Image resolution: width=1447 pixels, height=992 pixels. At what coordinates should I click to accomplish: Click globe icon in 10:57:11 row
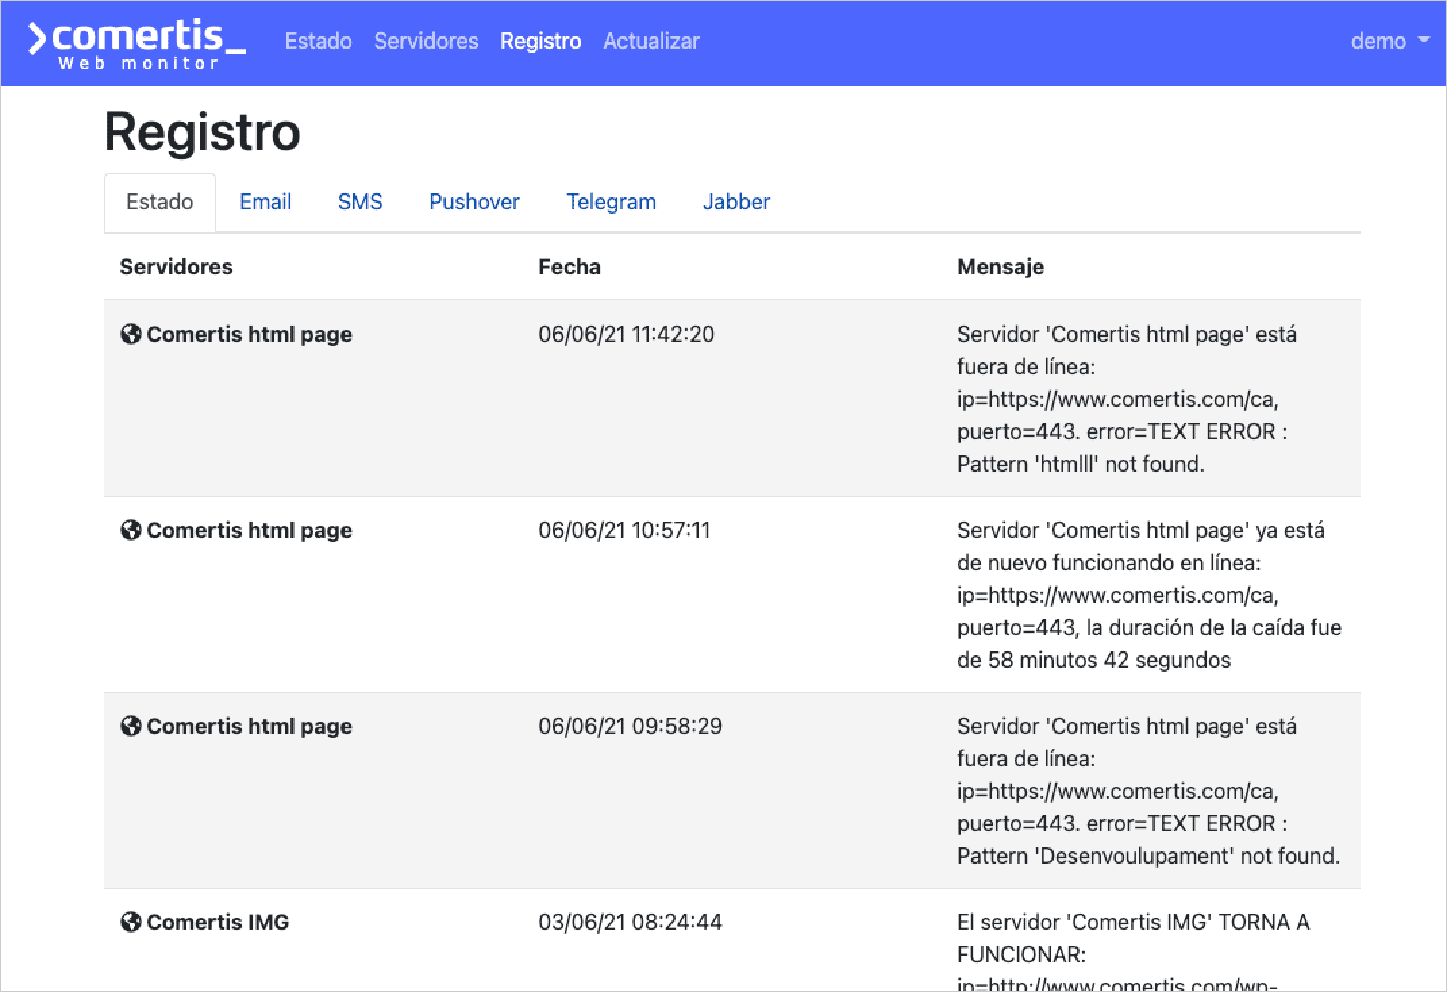[130, 530]
